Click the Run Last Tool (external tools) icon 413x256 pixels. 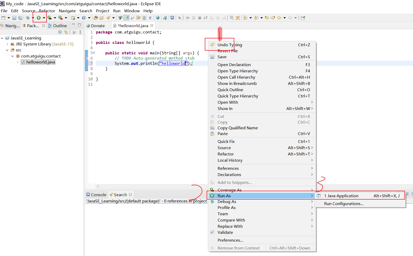(60, 18)
